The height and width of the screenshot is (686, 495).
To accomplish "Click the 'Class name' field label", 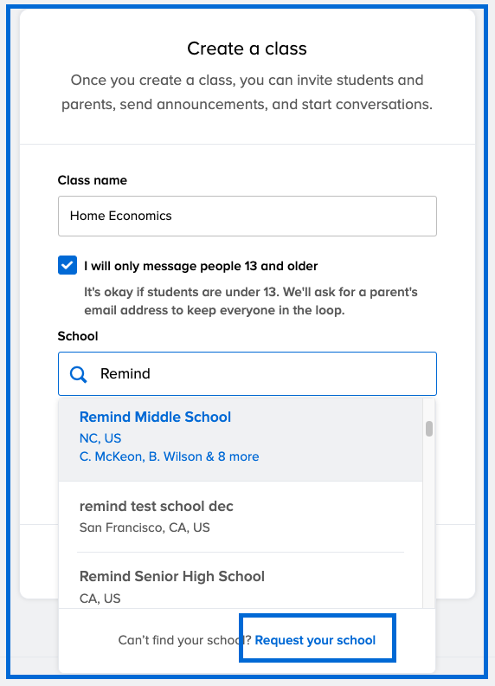I will pyautogui.click(x=93, y=180).
